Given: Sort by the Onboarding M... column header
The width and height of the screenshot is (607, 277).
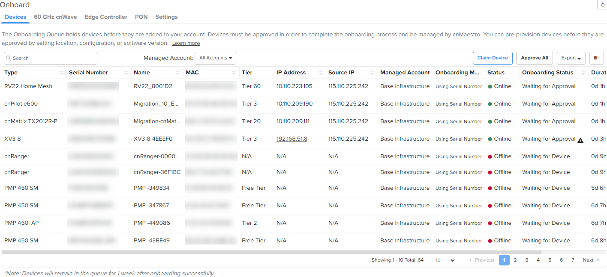Looking at the screenshot, I should [x=457, y=73].
